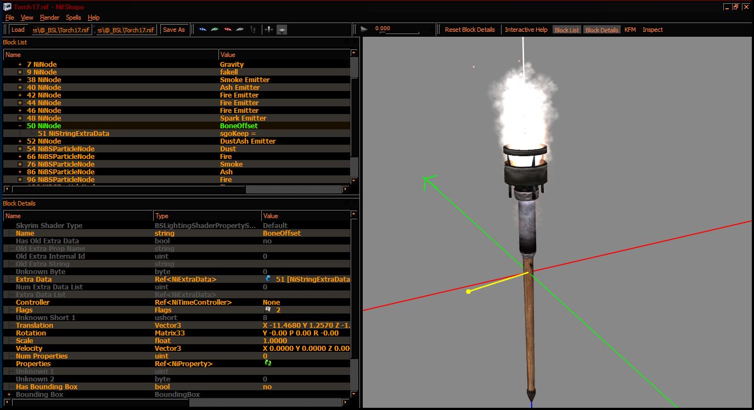Open the File menu
Viewport: 754px width, 410px height.
(x=9, y=18)
